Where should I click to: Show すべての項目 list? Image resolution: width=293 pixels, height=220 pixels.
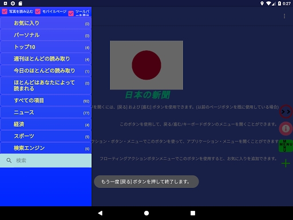[x=46, y=100]
